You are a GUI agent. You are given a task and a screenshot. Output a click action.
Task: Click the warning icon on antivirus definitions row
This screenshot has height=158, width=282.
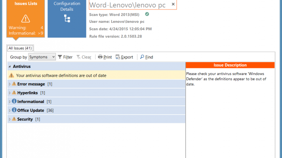(x=11, y=75)
